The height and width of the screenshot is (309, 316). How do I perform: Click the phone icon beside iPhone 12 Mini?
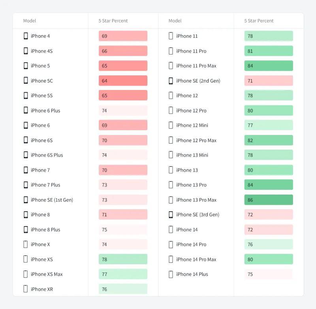[171, 125]
